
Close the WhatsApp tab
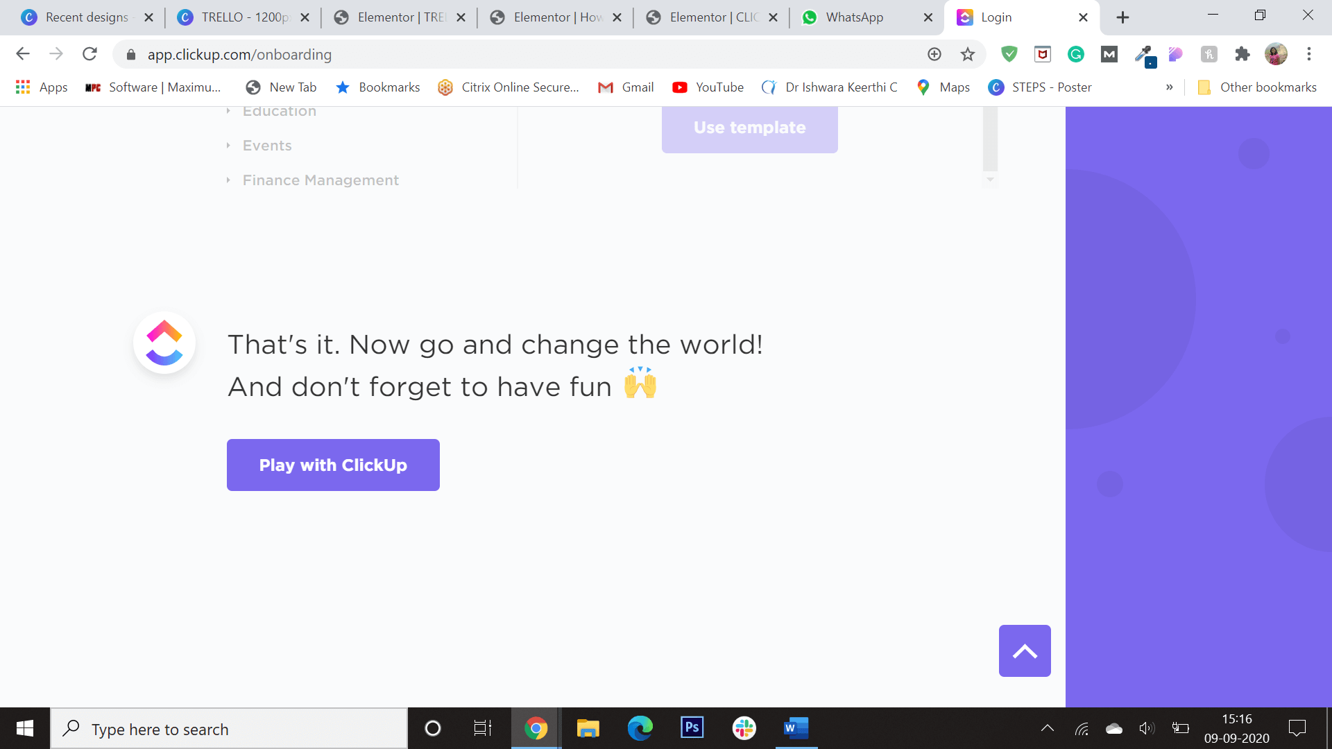pos(928,17)
